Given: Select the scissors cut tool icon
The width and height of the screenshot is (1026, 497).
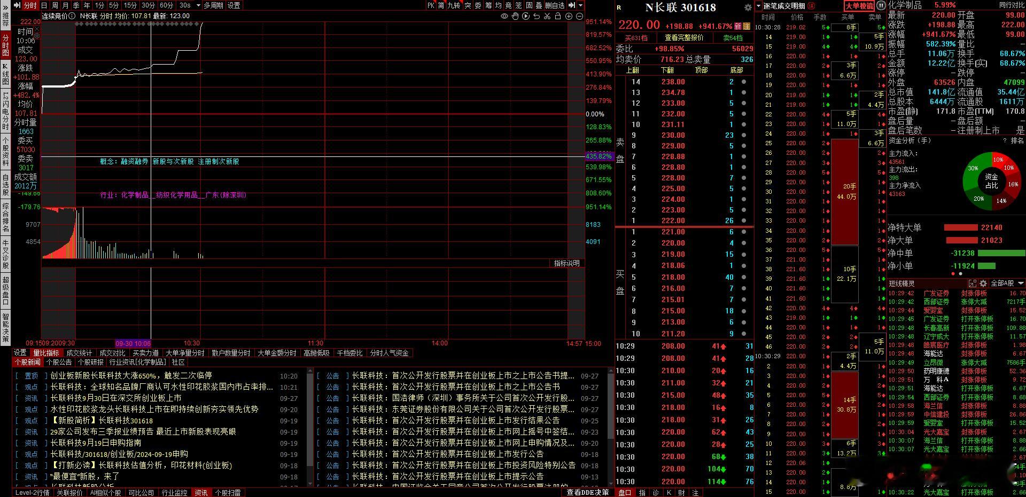Looking at the screenshot, I should coord(547,16).
